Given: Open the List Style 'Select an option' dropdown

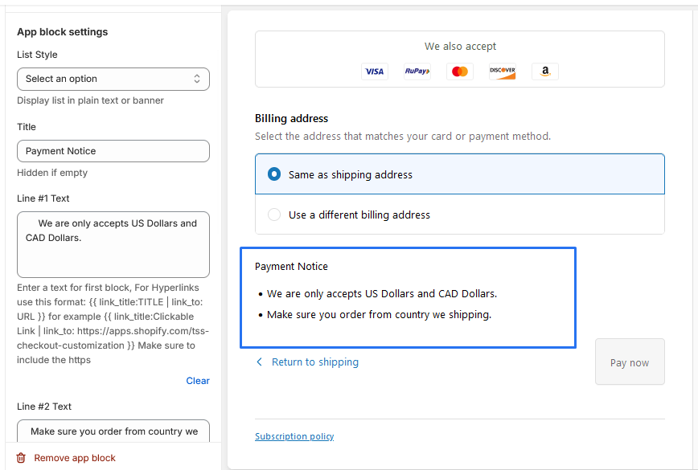Looking at the screenshot, I should [x=113, y=79].
